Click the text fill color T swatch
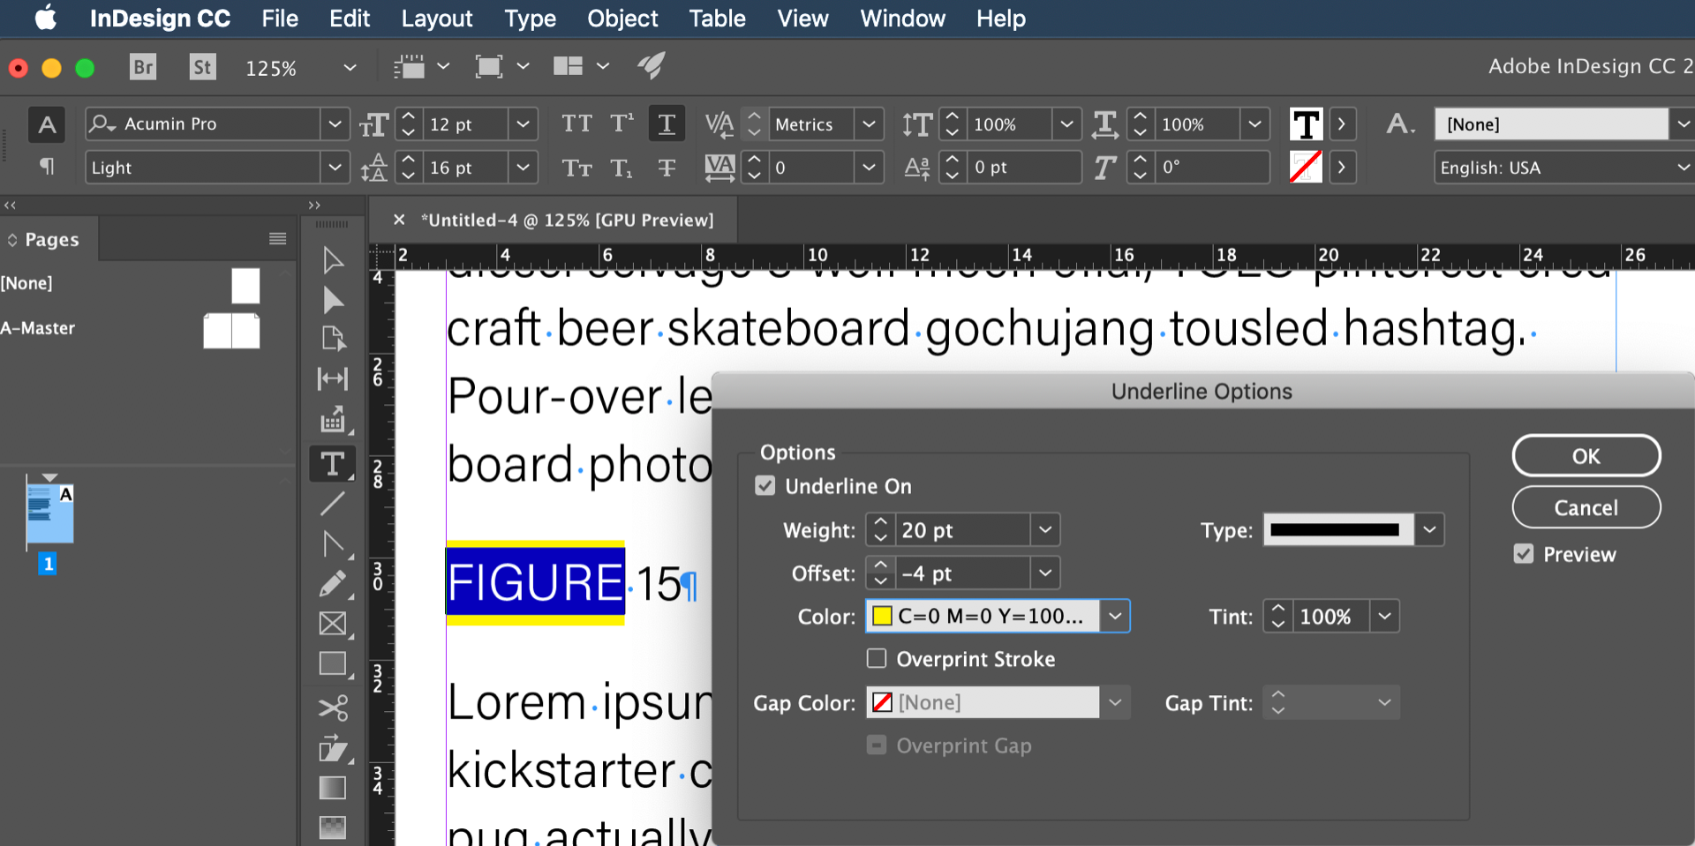 (1306, 124)
